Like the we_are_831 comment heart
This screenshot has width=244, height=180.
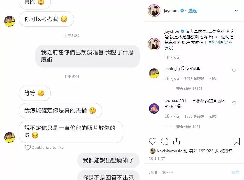click(x=234, y=103)
